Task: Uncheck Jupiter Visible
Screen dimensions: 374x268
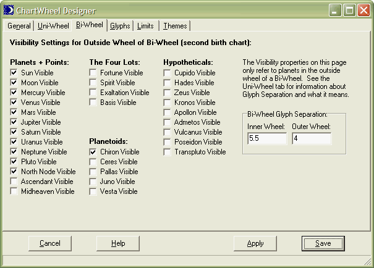Action: point(14,122)
